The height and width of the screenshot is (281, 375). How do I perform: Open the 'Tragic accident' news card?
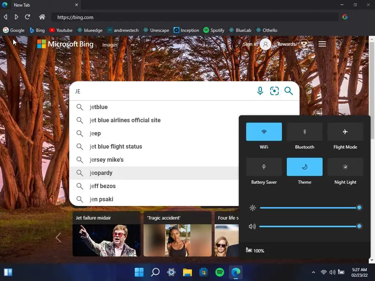click(x=178, y=234)
